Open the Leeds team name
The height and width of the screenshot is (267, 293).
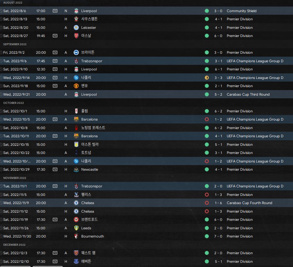click(86, 228)
